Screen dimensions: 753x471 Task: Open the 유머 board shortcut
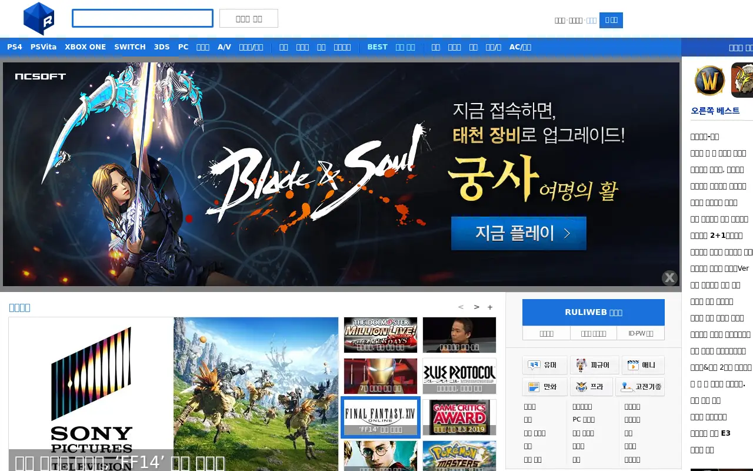(545, 365)
